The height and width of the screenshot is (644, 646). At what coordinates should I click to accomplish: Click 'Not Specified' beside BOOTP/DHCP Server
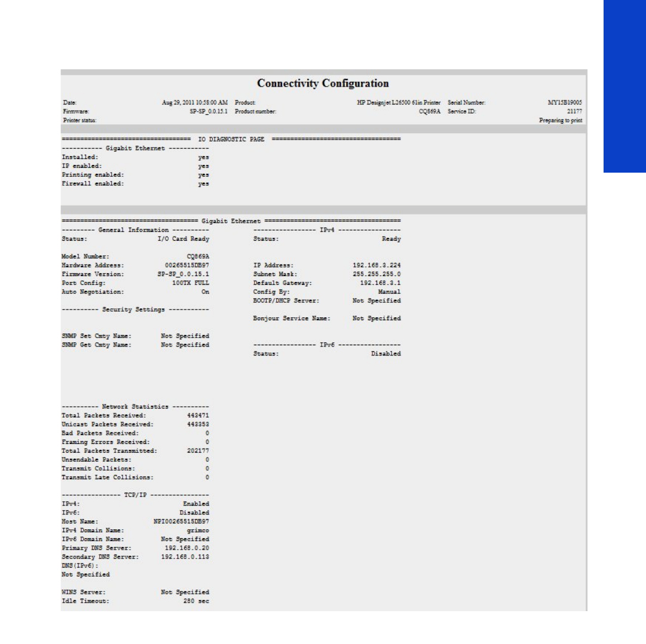pyautogui.click(x=376, y=300)
